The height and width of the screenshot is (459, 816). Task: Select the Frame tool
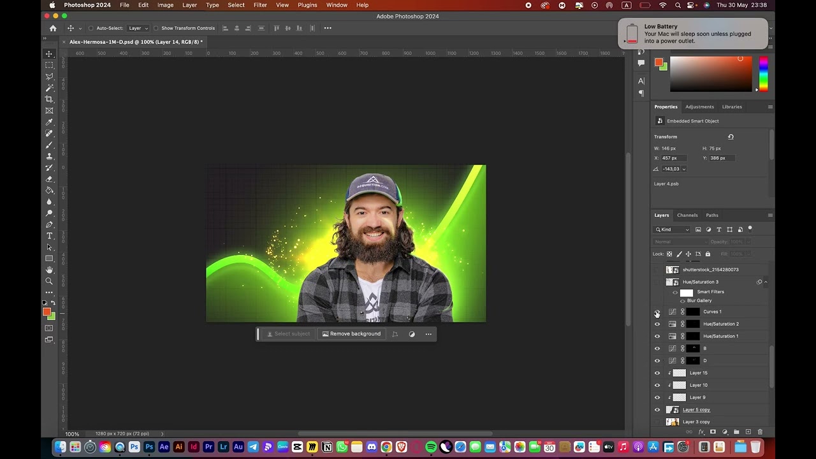(x=49, y=111)
